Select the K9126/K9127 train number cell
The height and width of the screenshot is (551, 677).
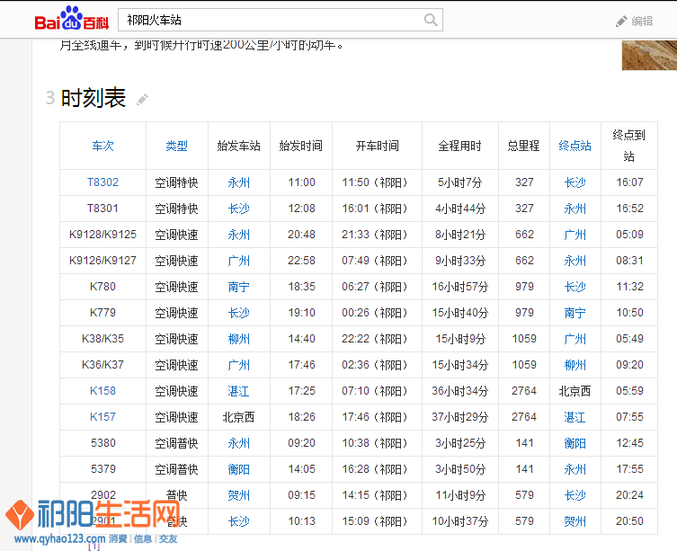coord(102,261)
